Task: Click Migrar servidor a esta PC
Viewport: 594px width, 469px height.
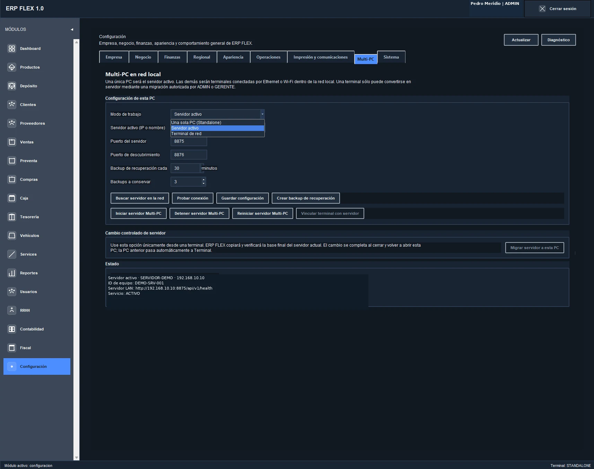Action: [x=535, y=248]
